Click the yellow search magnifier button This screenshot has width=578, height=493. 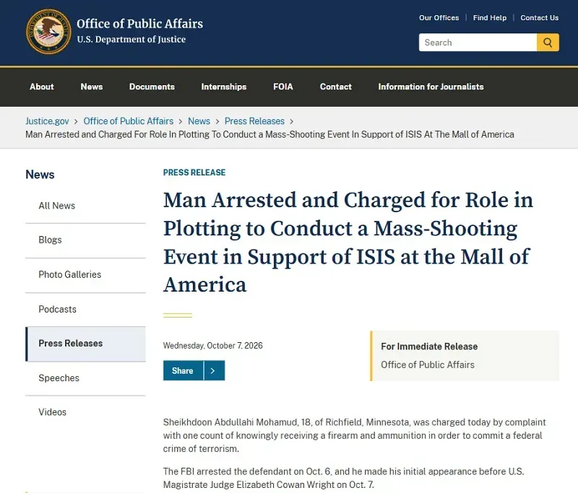coord(548,43)
